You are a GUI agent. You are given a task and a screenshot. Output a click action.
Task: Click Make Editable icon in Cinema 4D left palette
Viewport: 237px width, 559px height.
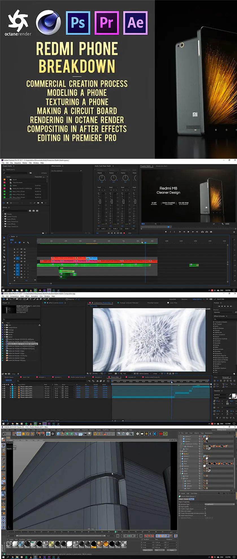(x=3, y=440)
